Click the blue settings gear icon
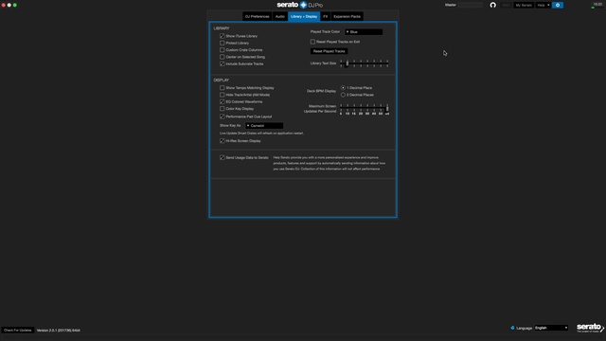606x341 pixels. (558, 5)
